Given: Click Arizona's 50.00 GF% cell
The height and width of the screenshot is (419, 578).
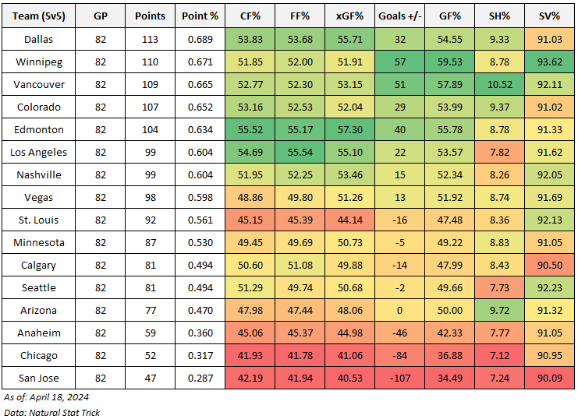Looking at the screenshot, I should point(451,311).
